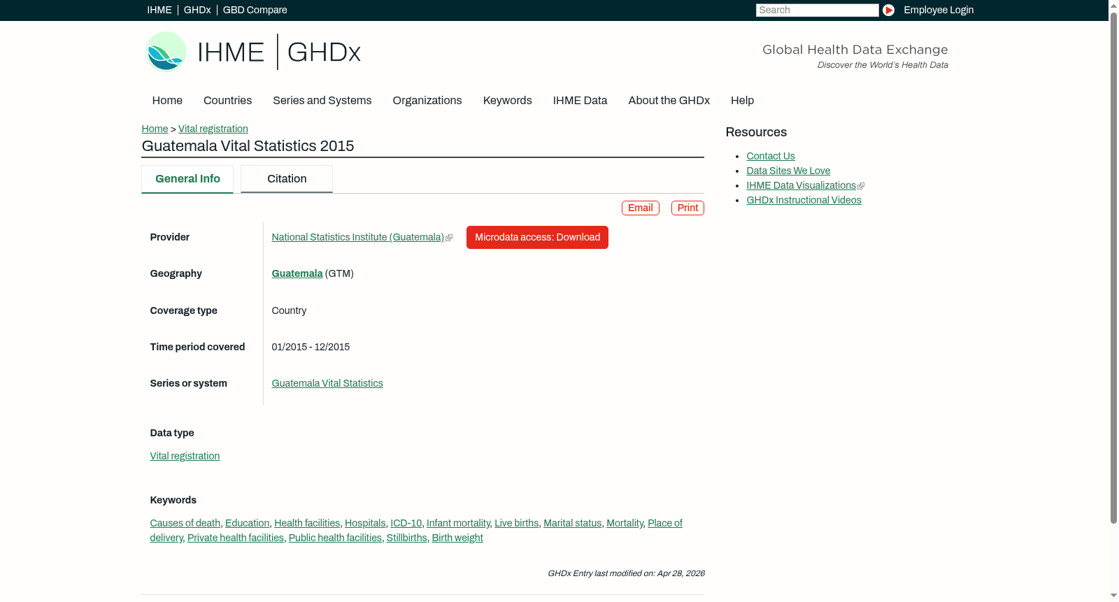1119x602 pixels.
Task: Click the red search submit arrow icon
Action: coord(888,10)
